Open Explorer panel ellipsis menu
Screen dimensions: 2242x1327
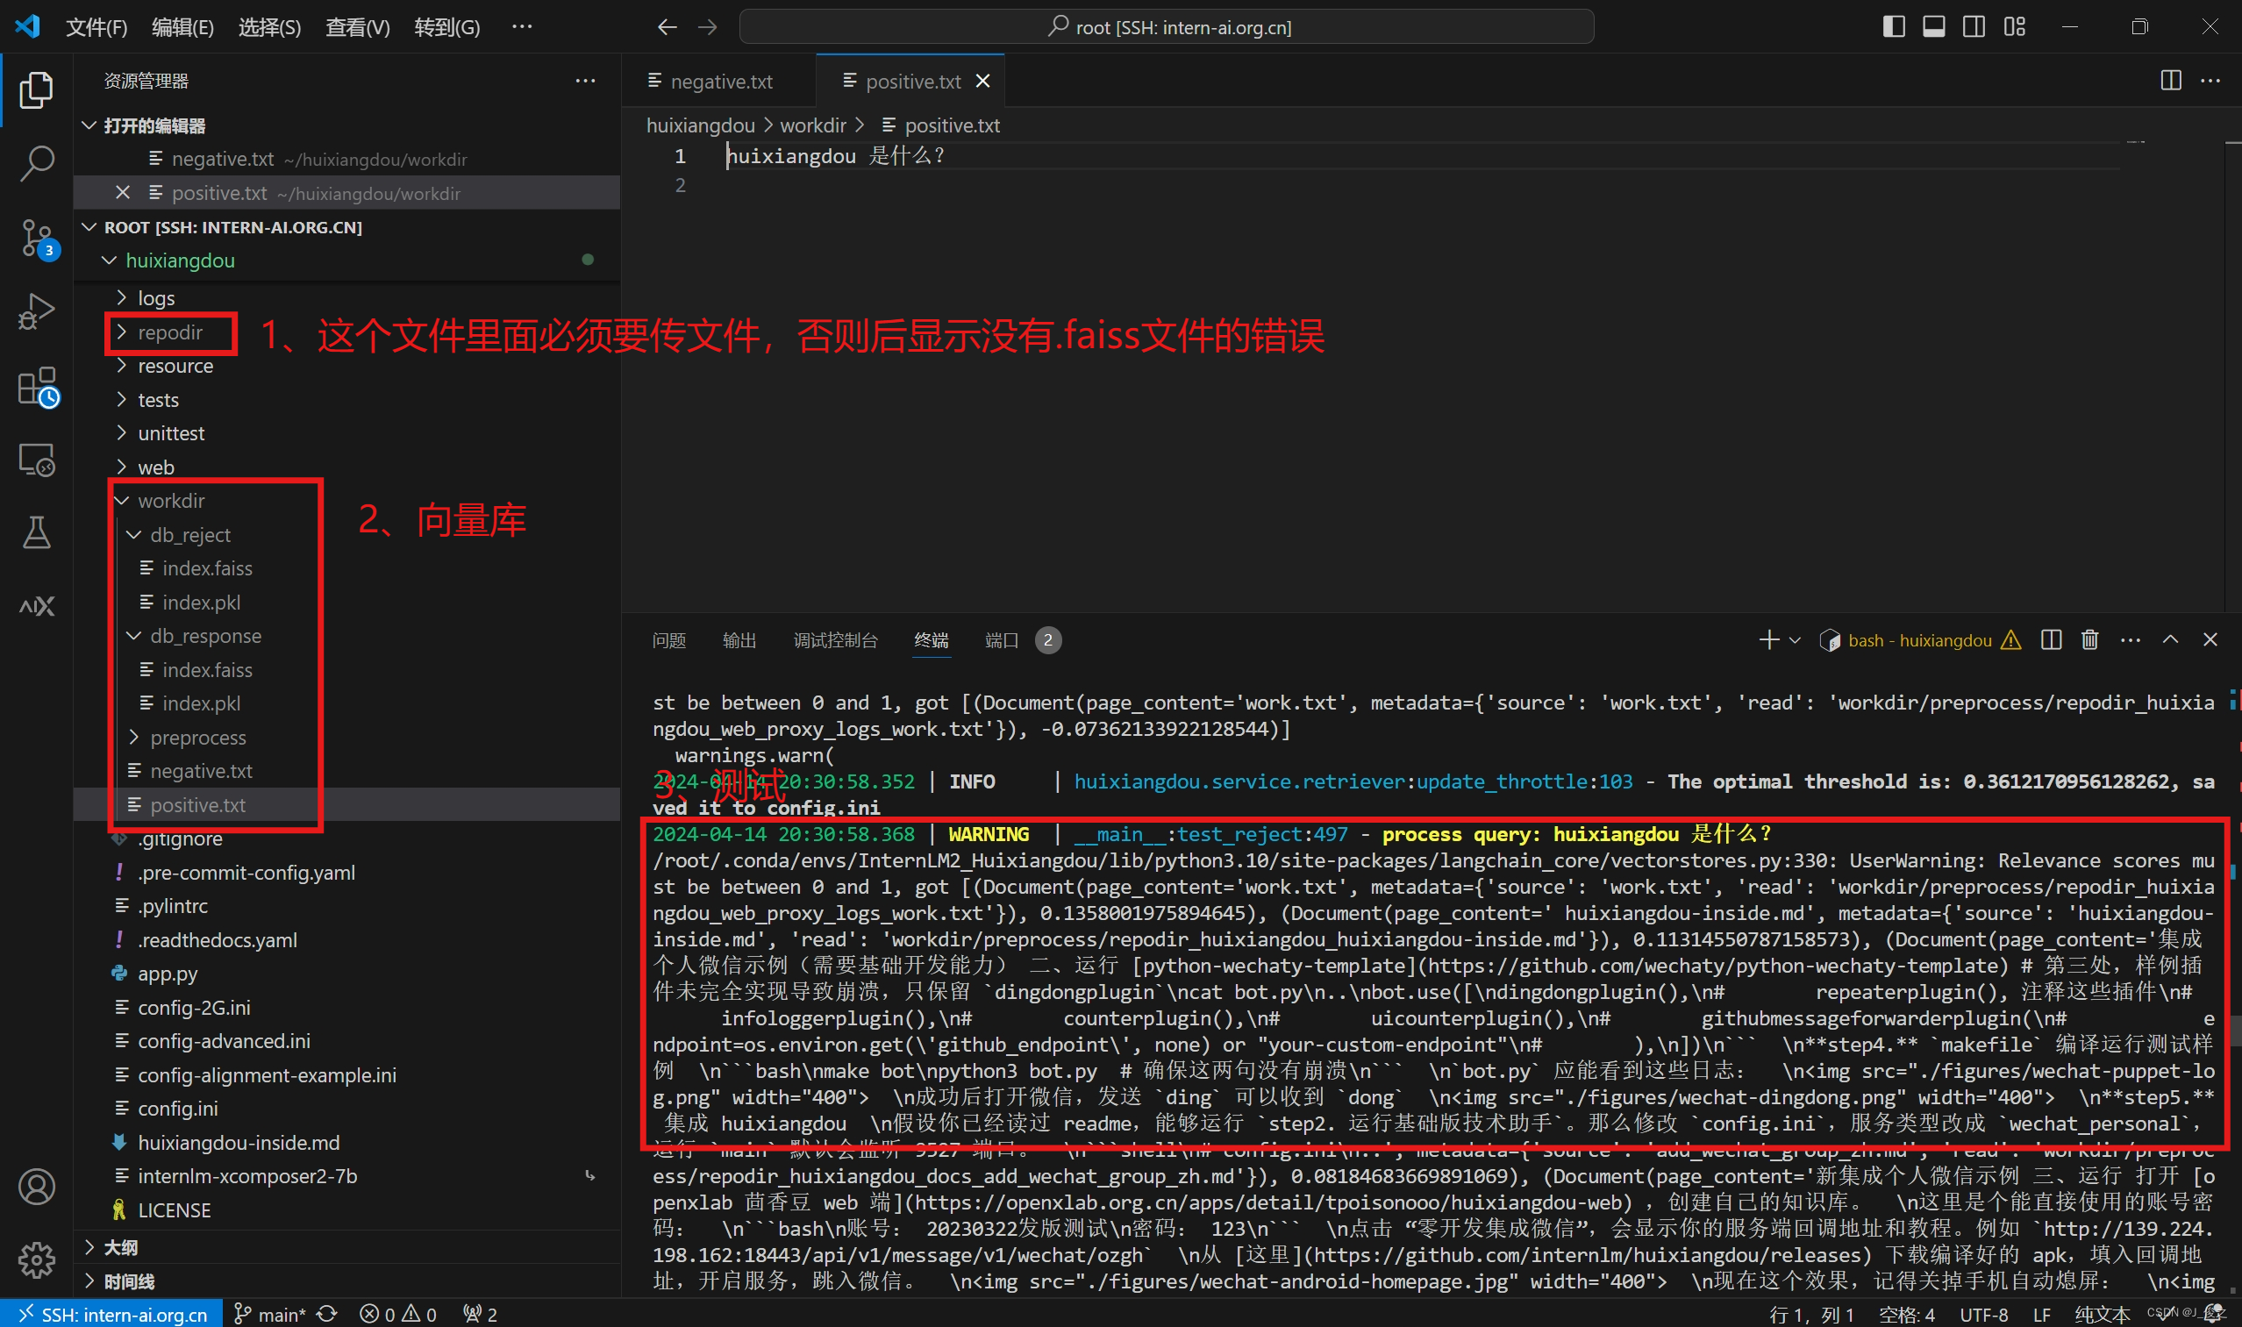(586, 81)
